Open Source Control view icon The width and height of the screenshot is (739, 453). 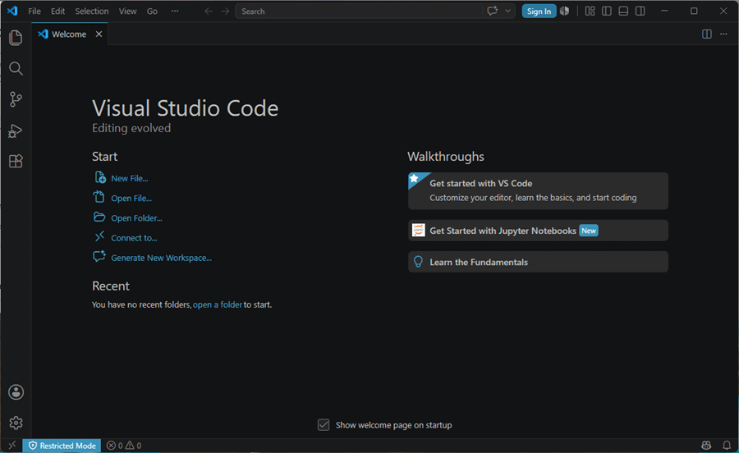click(16, 99)
